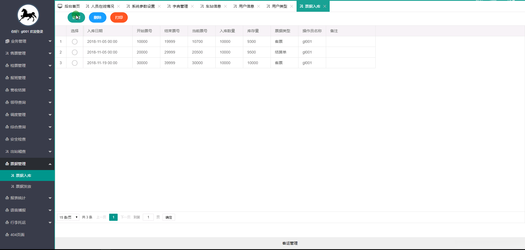Select the radio button for row 1
The height and width of the screenshot is (250, 525).
tap(75, 41)
